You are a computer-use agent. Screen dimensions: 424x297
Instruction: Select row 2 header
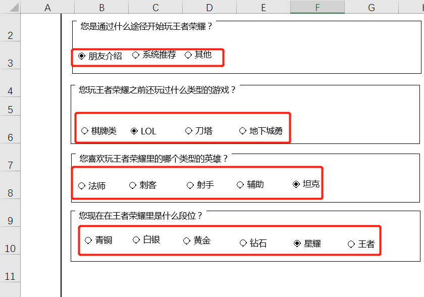point(10,27)
